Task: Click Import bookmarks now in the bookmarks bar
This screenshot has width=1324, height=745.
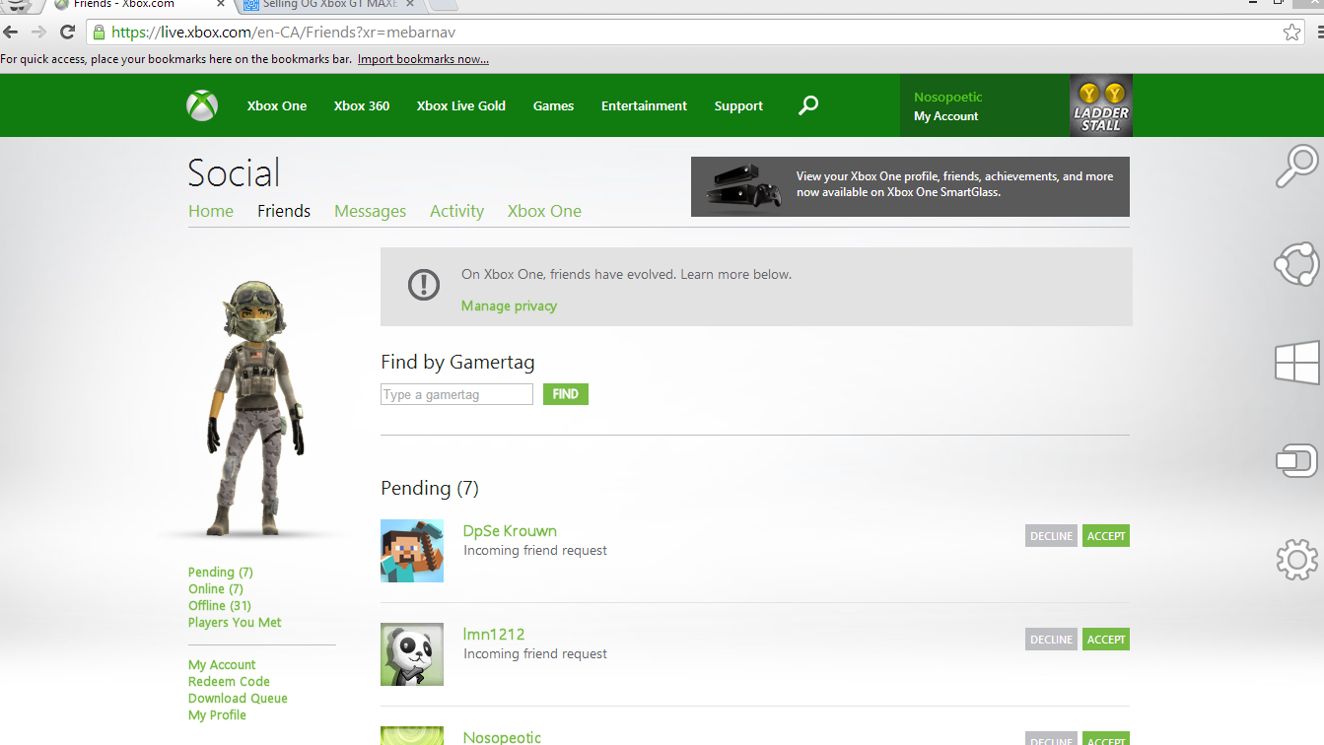Action: [423, 59]
